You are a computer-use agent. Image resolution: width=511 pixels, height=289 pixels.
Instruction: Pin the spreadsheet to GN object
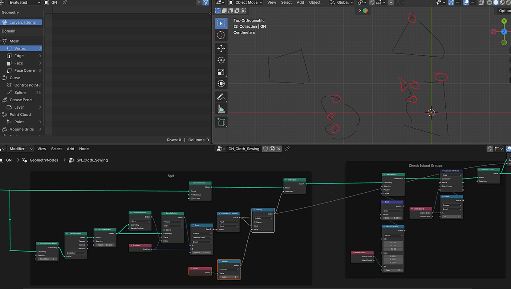point(65,2)
